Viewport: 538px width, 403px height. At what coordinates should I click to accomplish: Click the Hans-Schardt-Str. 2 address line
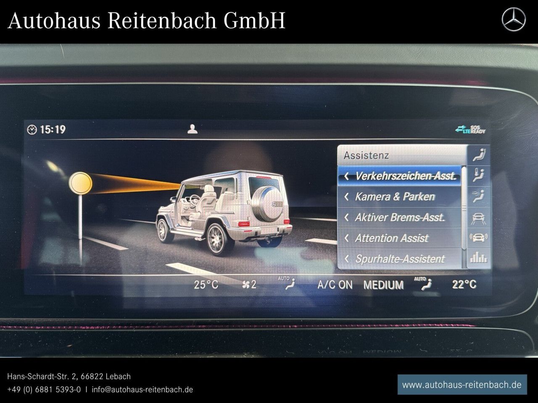click(x=69, y=377)
